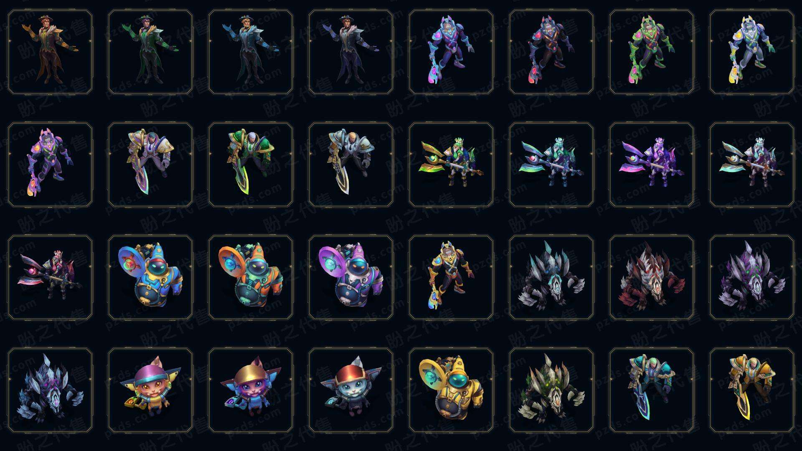The width and height of the screenshot is (802, 451).
Task: Select the brown-coated gentleman chroma in top row
Action: click(50, 52)
